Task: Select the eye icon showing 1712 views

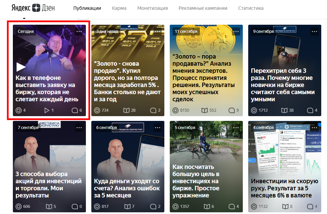Action: (x=254, y=109)
